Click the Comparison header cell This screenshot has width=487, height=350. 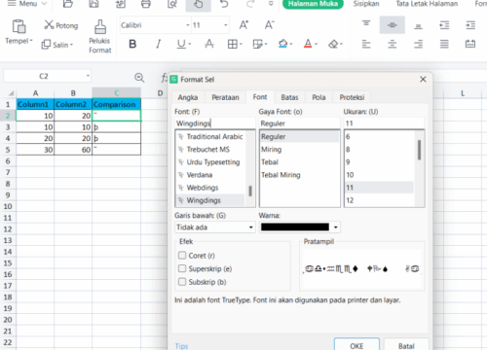pos(116,104)
